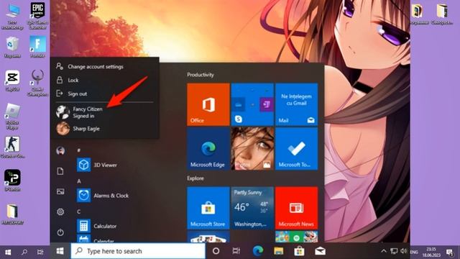Open the Skype and OneNote group tile
This screenshot has height=259, width=460.
(x=252, y=104)
